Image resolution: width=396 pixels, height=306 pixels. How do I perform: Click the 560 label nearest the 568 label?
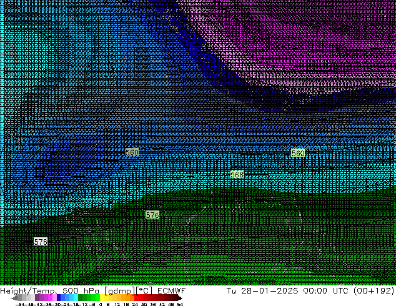(298, 153)
